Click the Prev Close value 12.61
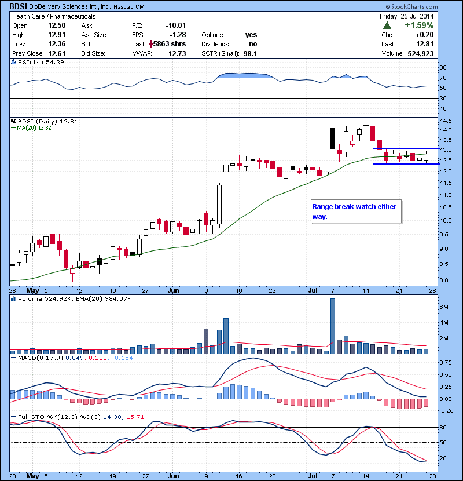Image resolution: width=463 pixels, height=481 pixels. point(57,53)
